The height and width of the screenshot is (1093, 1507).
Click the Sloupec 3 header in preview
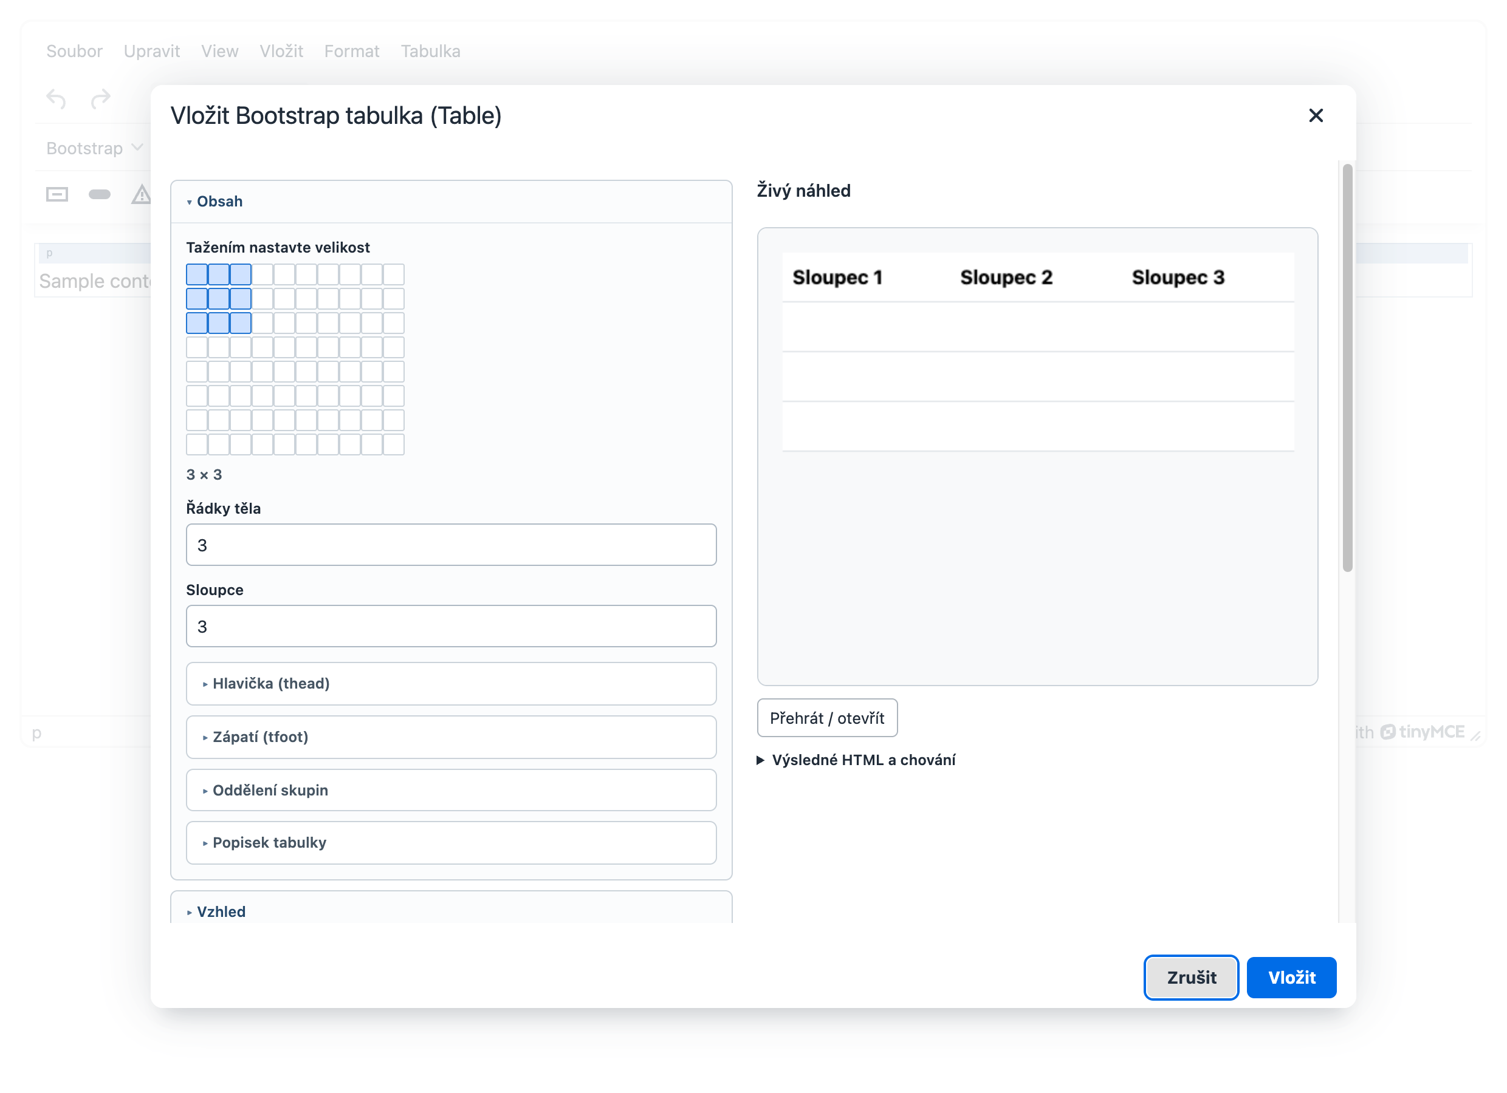coord(1178,278)
